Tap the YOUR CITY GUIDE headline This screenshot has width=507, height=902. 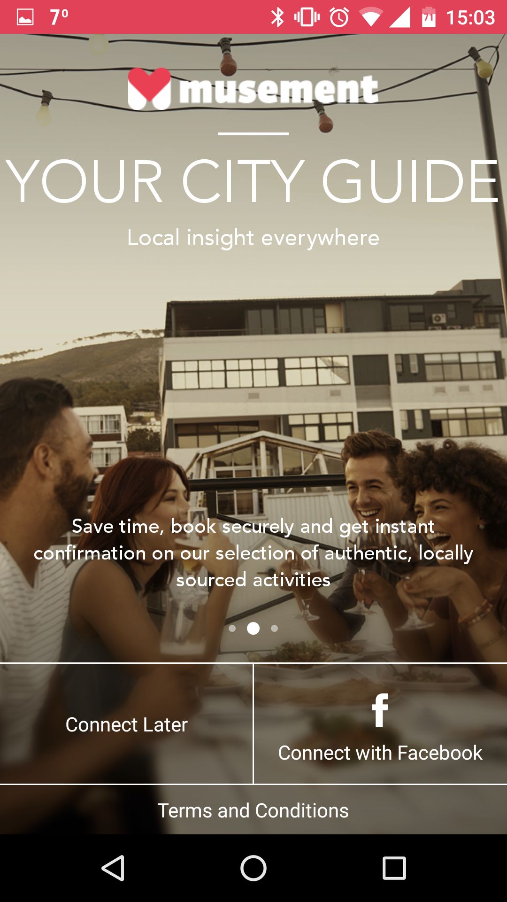click(253, 182)
